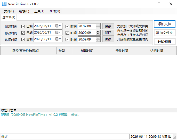Open the 修改时间 calendar dropdown
Image resolution: width=177 pixels, height=140 pixels.
point(58,32)
